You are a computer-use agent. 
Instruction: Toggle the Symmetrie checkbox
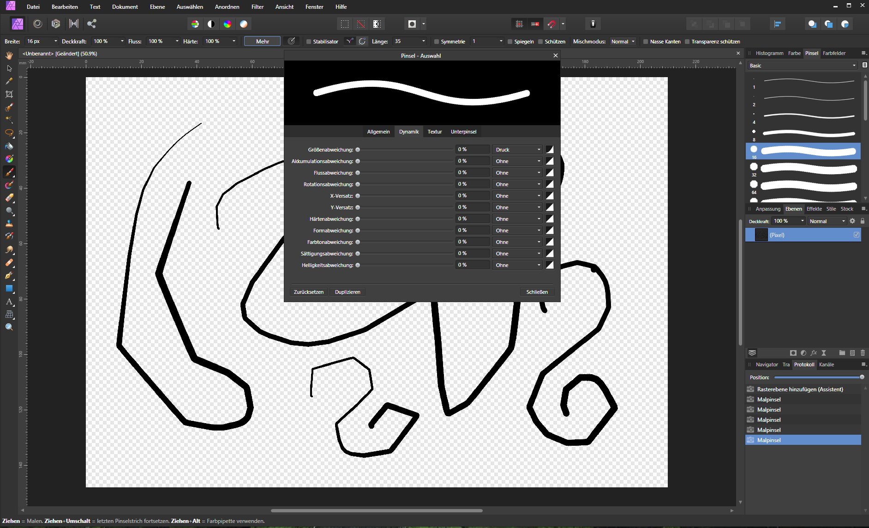(437, 42)
